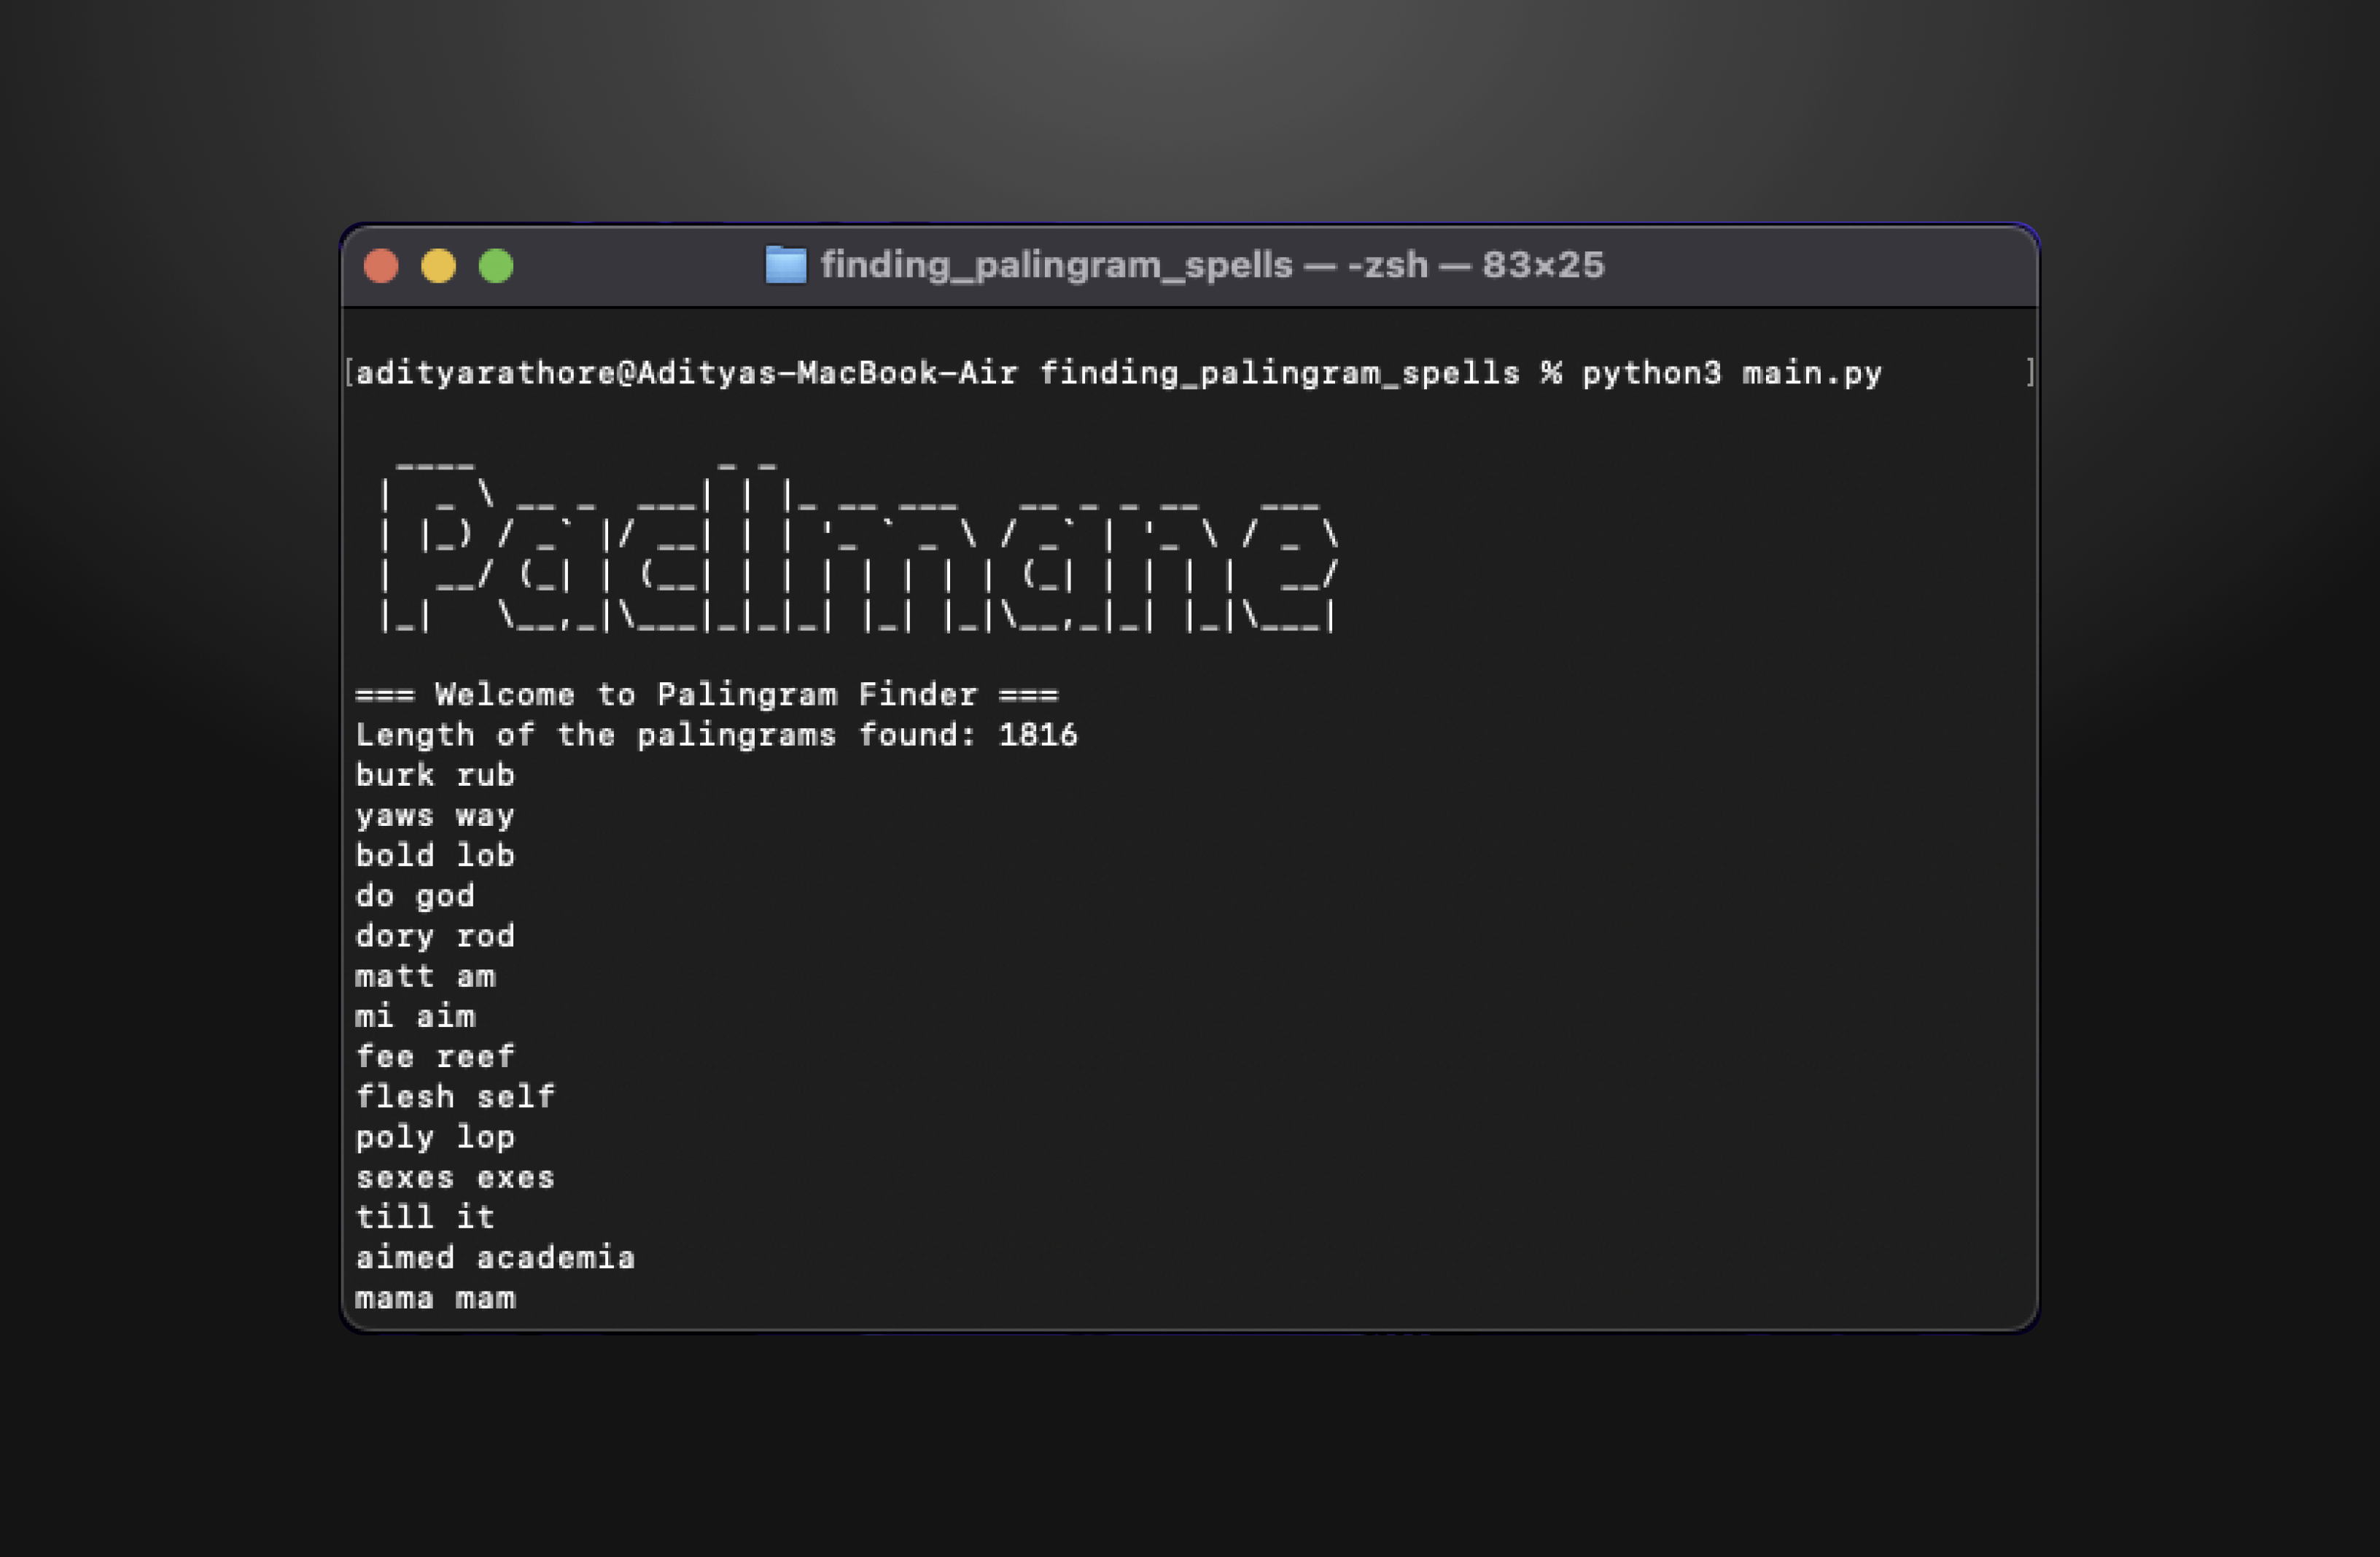Click the folder icon in the title bar
2380x1557 pixels.
pyautogui.click(x=785, y=265)
